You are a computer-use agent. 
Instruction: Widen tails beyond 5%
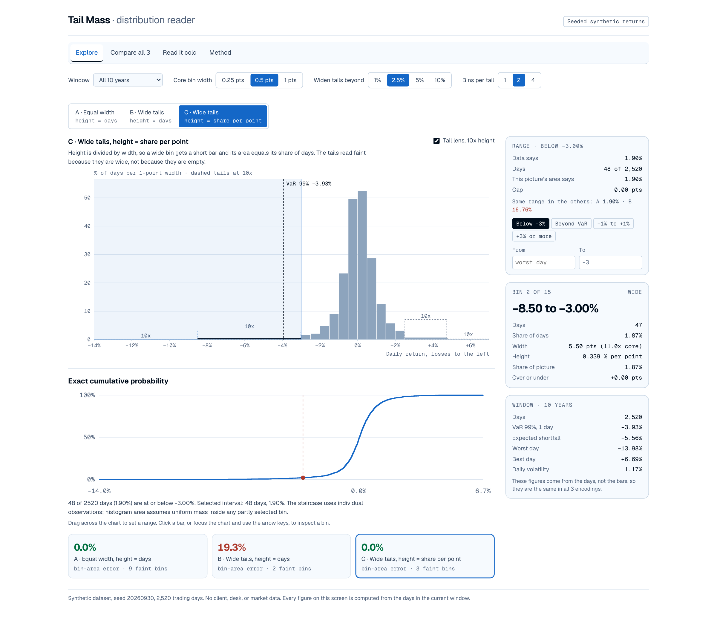(419, 80)
